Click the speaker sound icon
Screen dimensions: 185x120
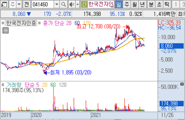pyautogui.click(x=72, y=4)
